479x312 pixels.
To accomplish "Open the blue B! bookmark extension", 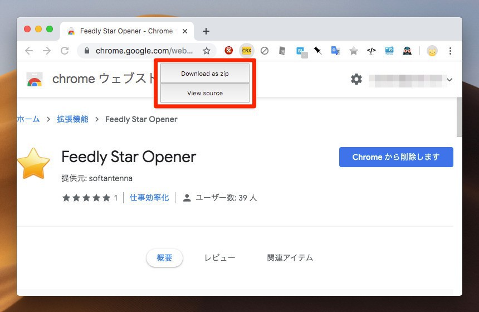I will pos(301,51).
